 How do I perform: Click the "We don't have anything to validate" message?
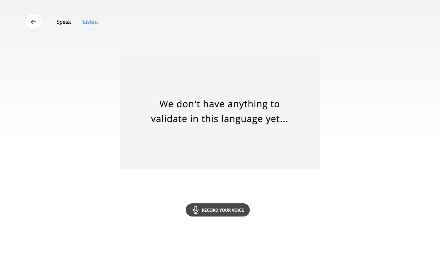(219, 111)
